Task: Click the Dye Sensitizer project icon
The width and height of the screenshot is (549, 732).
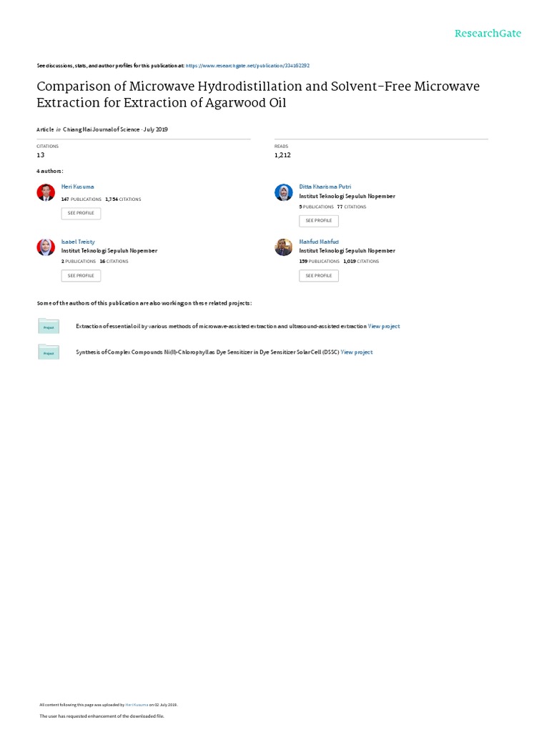Action: click(x=49, y=352)
